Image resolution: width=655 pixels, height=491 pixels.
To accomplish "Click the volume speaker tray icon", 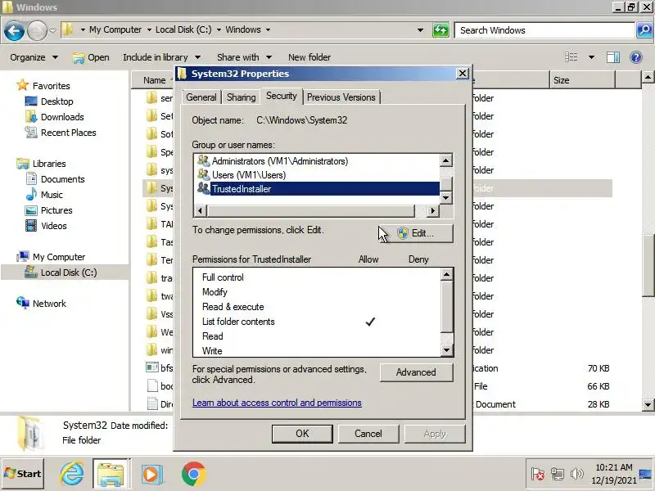I will tap(576, 474).
